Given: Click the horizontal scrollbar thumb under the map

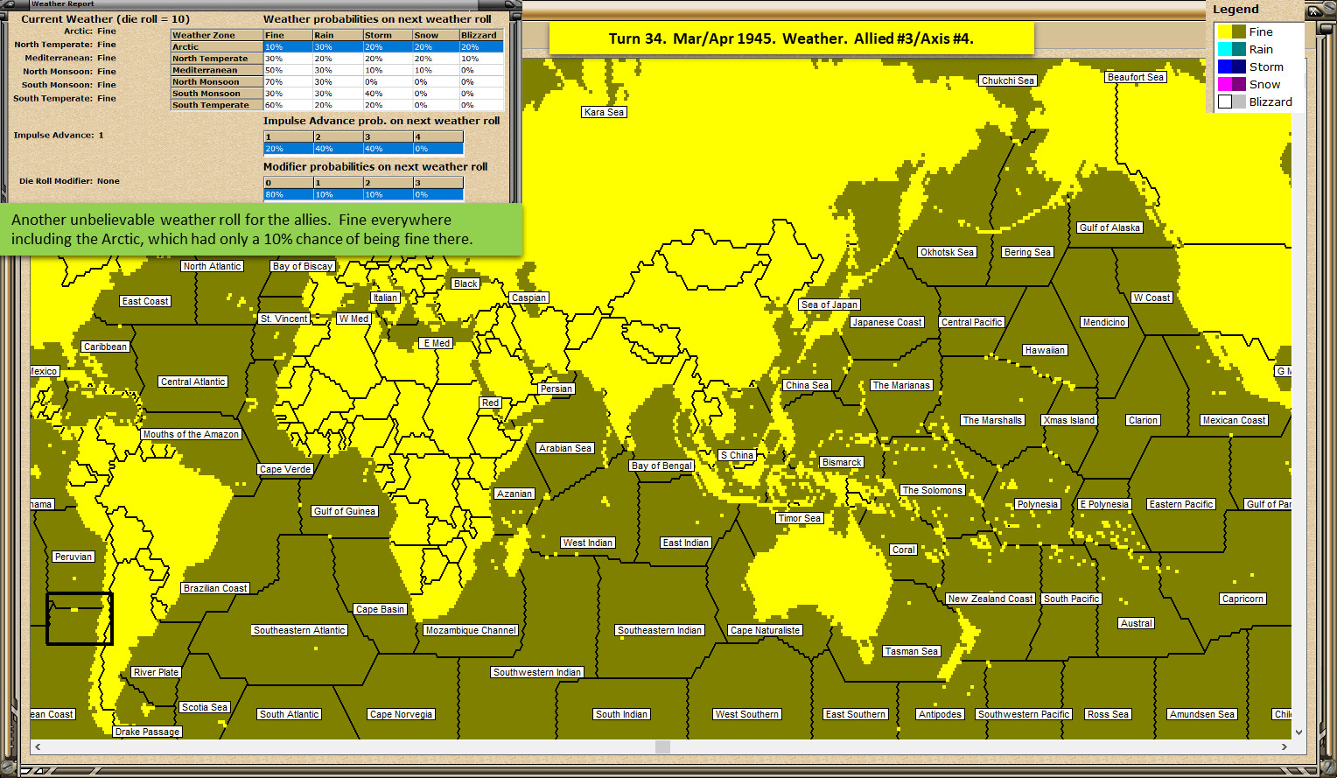Looking at the screenshot, I should point(662,746).
